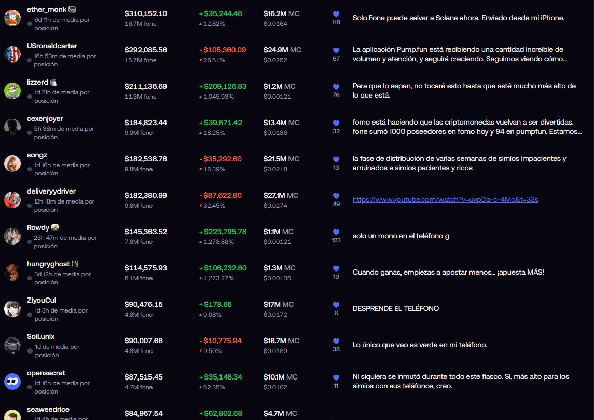Like the songz comment via its heart
Viewport: 594px width, 420px height.
[336, 159]
